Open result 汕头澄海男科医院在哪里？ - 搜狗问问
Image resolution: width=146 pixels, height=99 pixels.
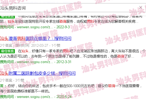[x=36, y=38]
